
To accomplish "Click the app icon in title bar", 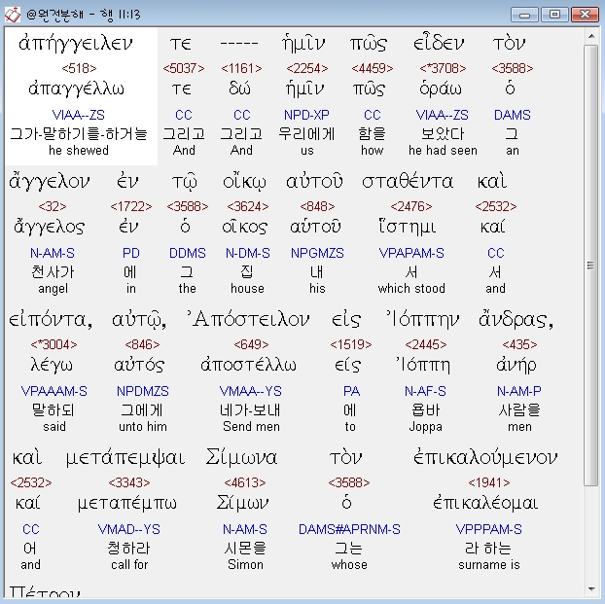I will point(13,15).
